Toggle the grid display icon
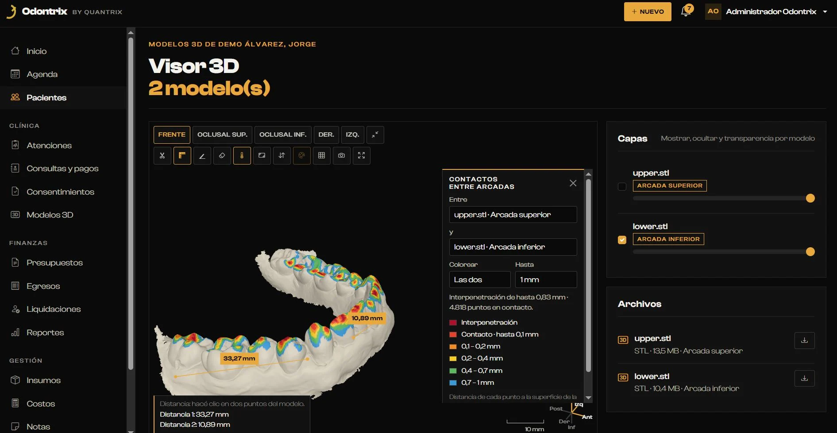The height and width of the screenshot is (433, 837). (x=322, y=156)
